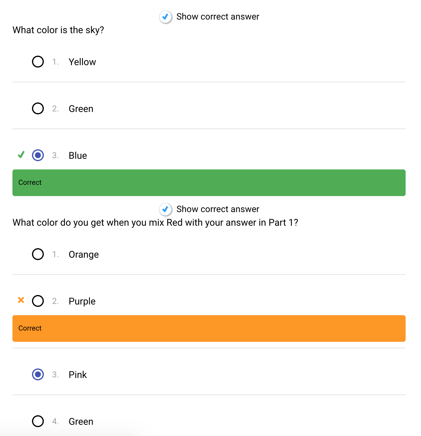Untick second question's Show correct answer checkbox
Screen dimensions: 421x436
click(165, 209)
